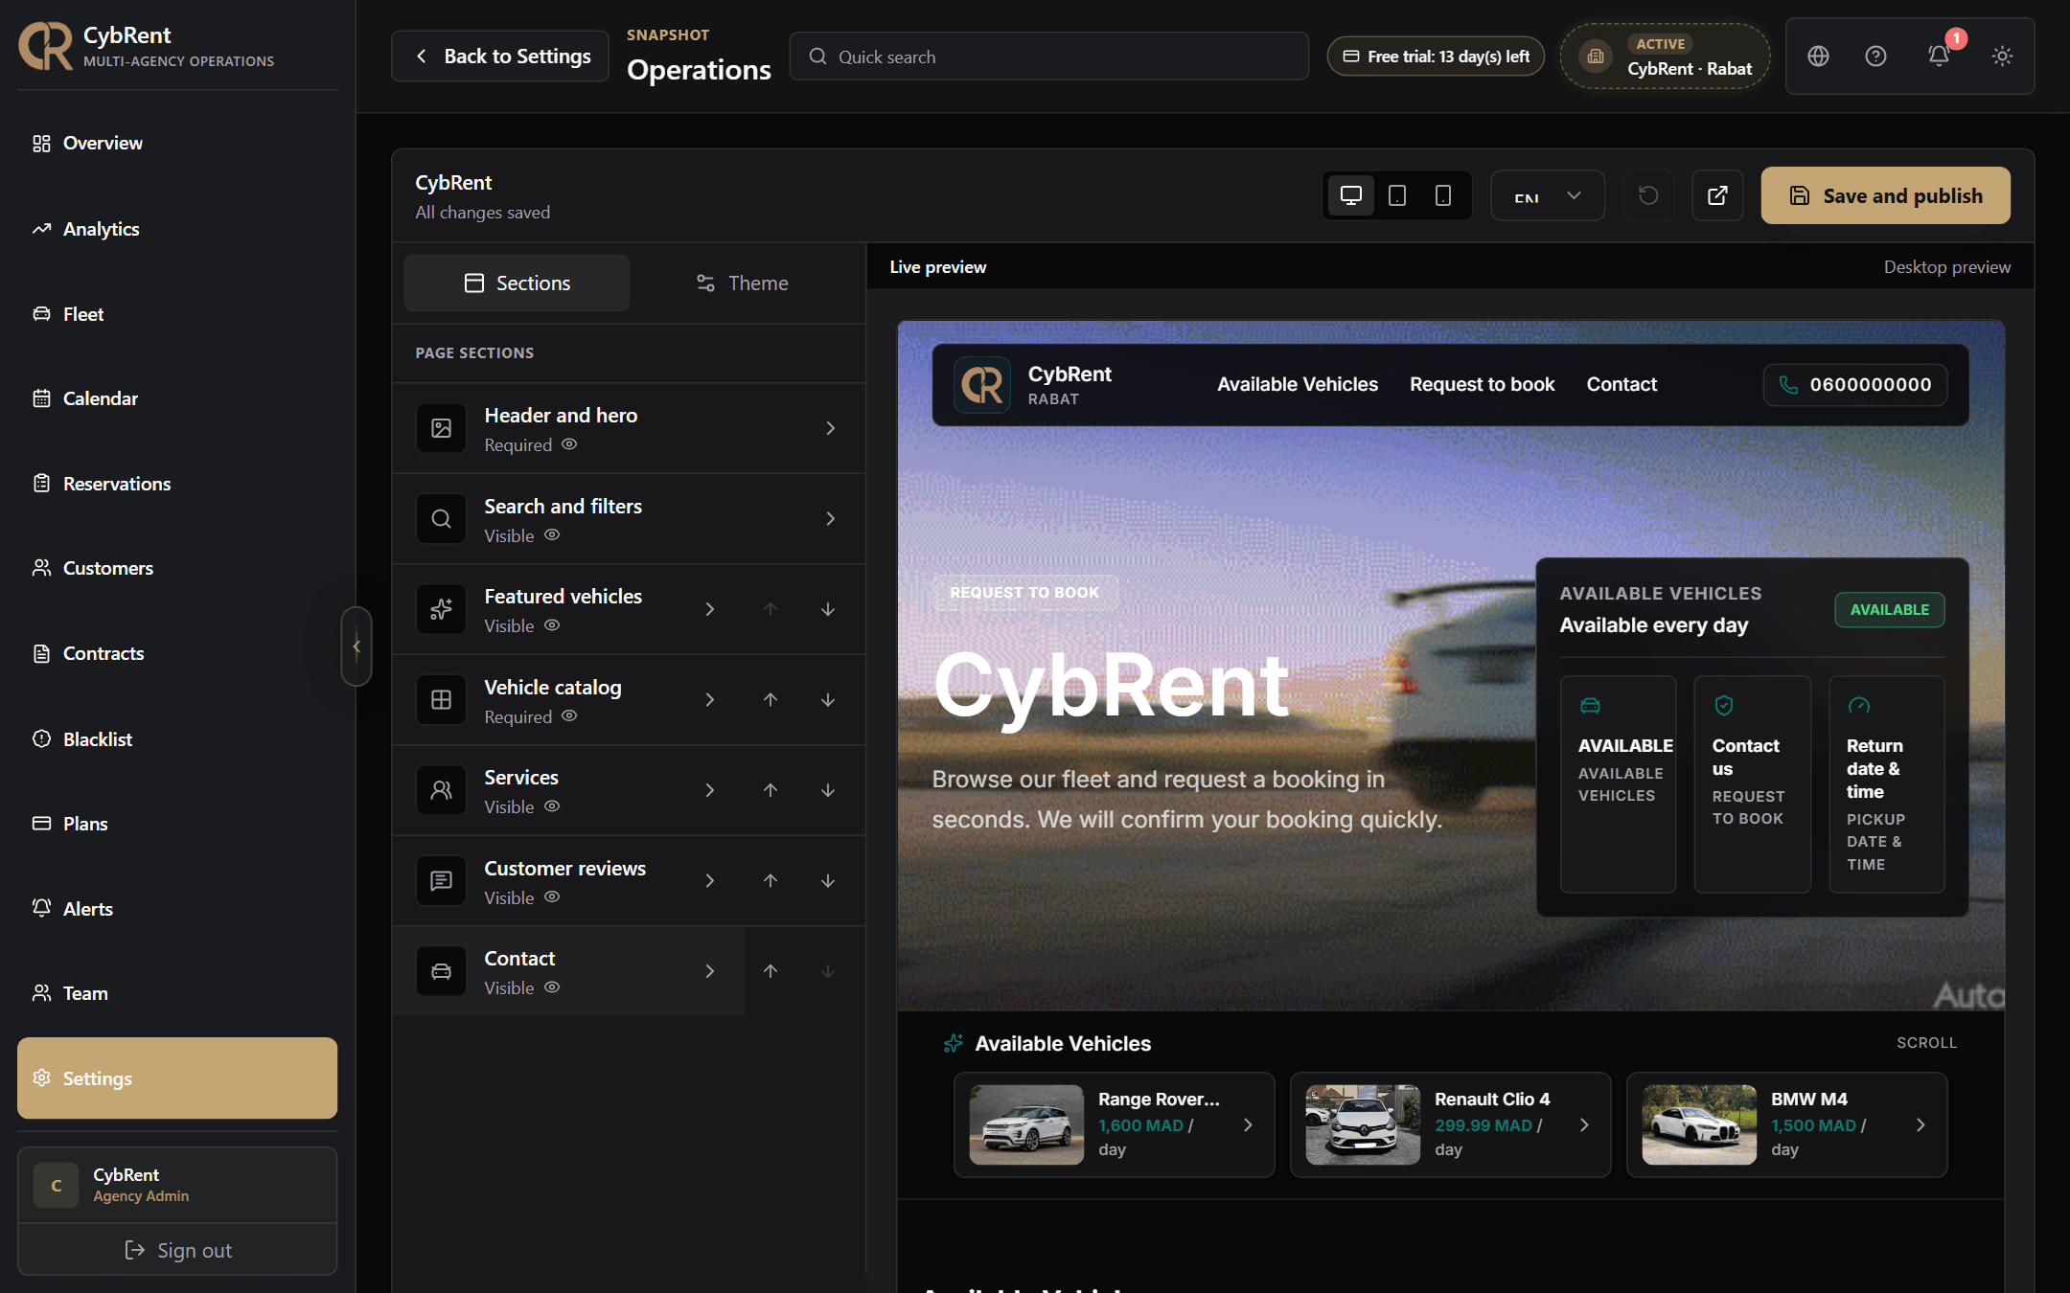2070x1293 pixels.
Task: Expand Customer reviews section chevron
Action: click(709, 880)
